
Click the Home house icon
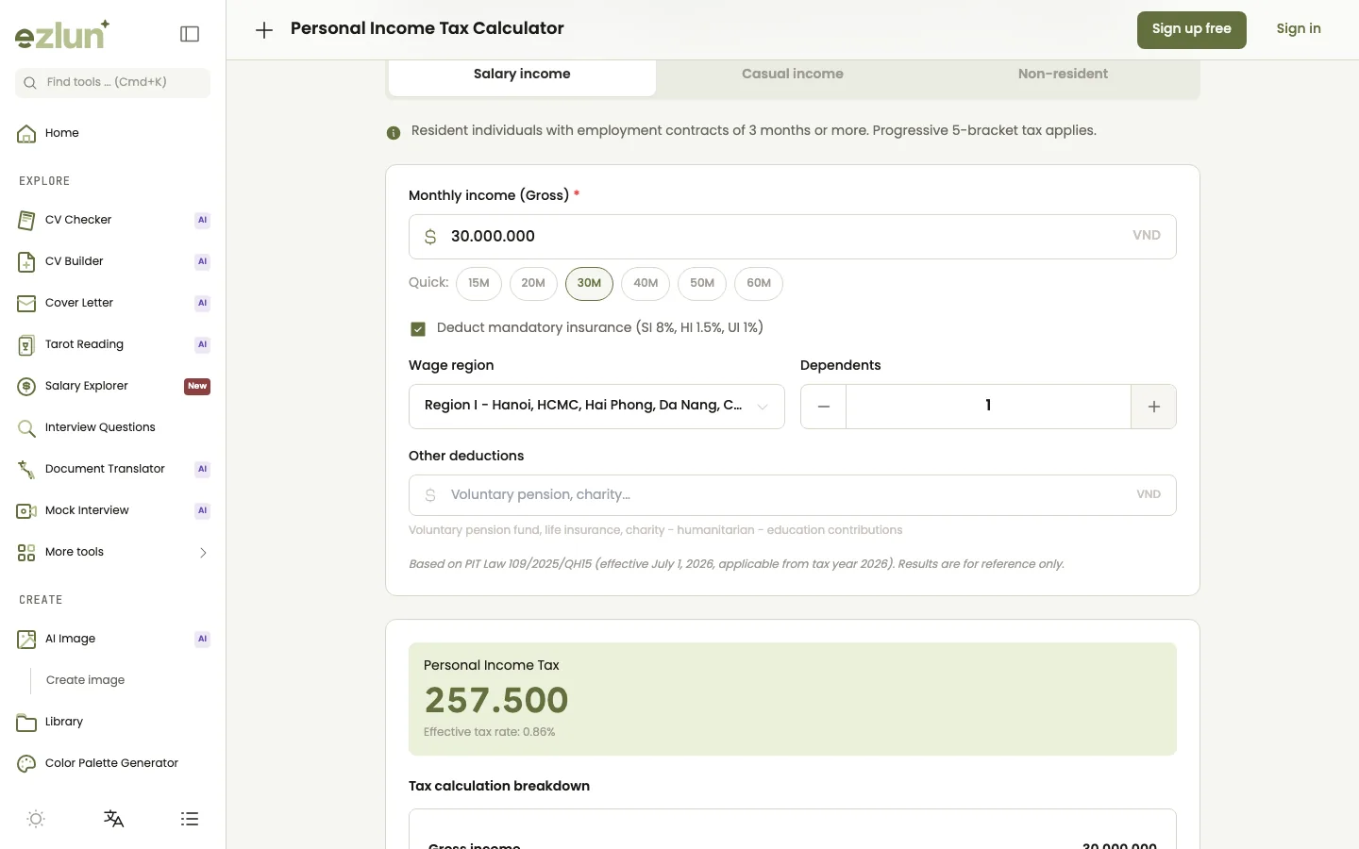click(26, 133)
